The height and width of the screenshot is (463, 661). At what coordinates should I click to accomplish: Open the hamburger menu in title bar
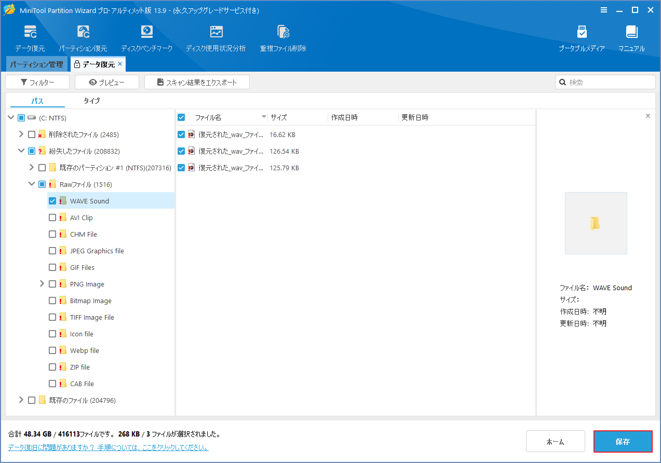pyautogui.click(x=604, y=10)
